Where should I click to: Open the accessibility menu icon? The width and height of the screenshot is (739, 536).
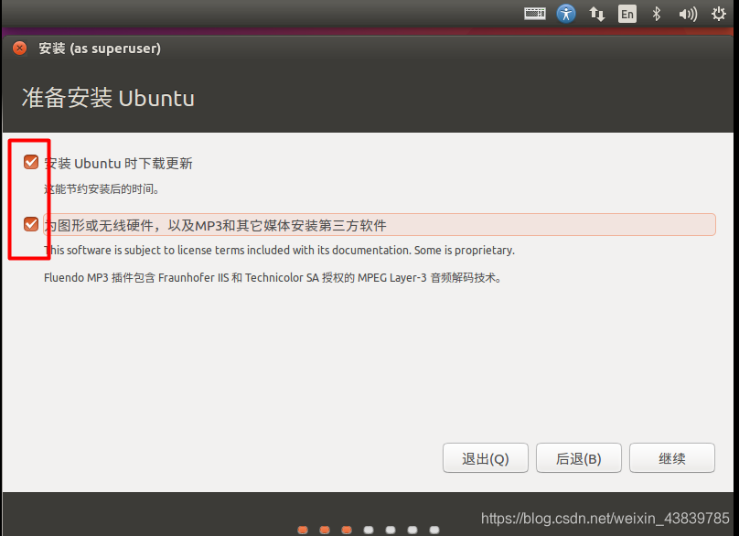[x=565, y=14]
